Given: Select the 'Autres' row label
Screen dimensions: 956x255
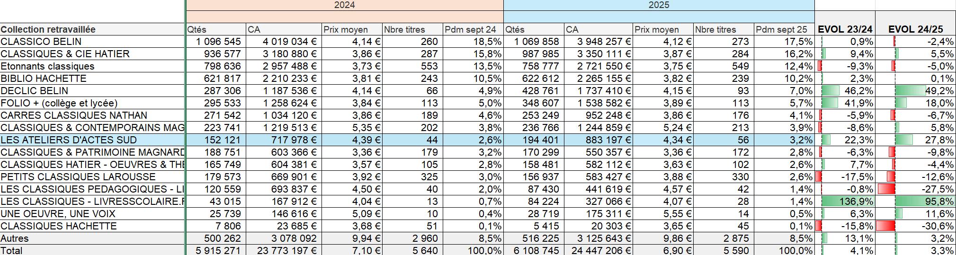Looking at the screenshot, I should [92, 238].
